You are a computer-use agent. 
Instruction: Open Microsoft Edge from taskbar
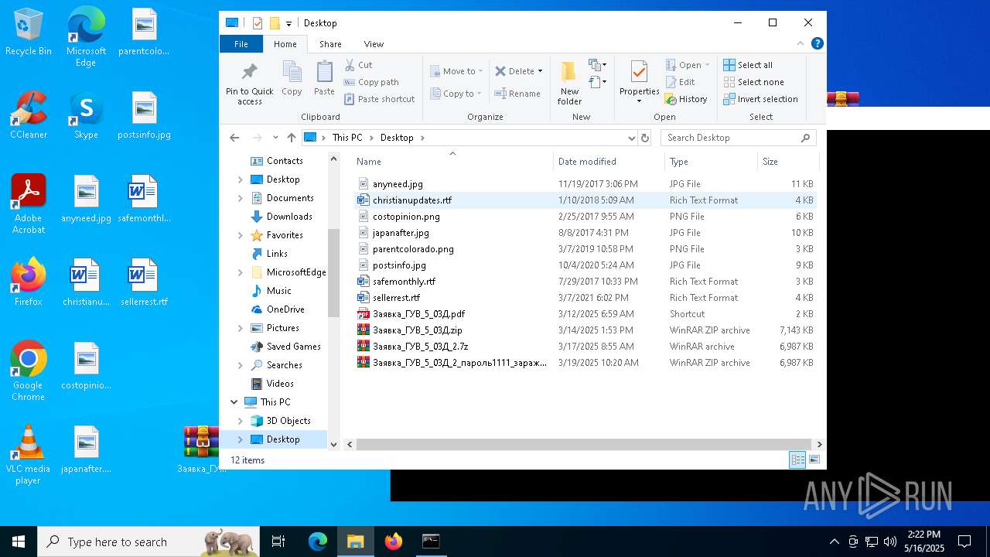(x=318, y=542)
